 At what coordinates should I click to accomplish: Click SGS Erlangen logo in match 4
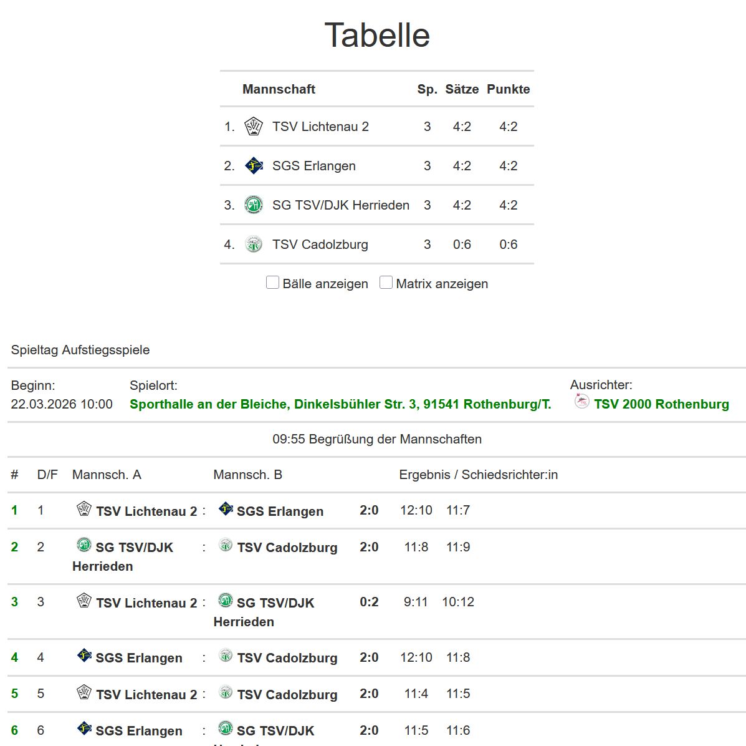(x=84, y=656)
